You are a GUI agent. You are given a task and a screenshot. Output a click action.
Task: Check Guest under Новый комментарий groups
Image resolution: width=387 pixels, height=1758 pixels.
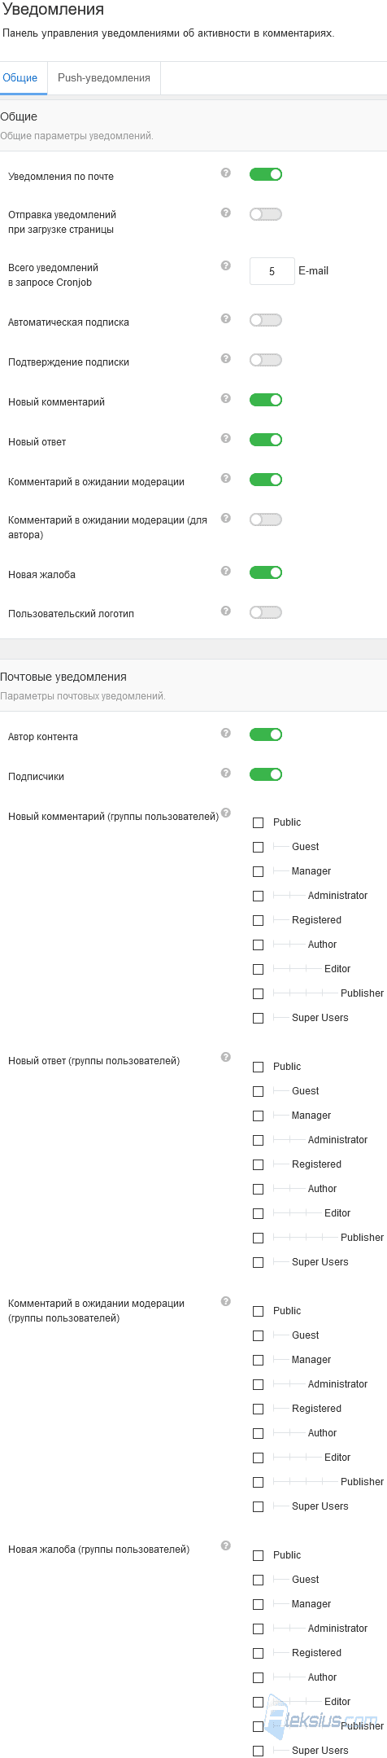[x=258, y=847]
